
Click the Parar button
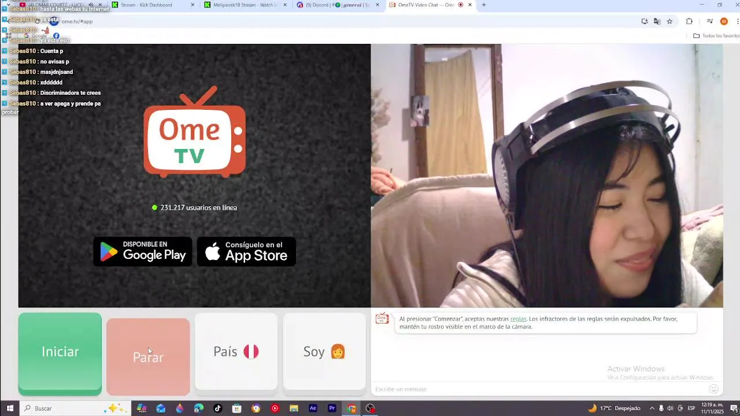148,356
